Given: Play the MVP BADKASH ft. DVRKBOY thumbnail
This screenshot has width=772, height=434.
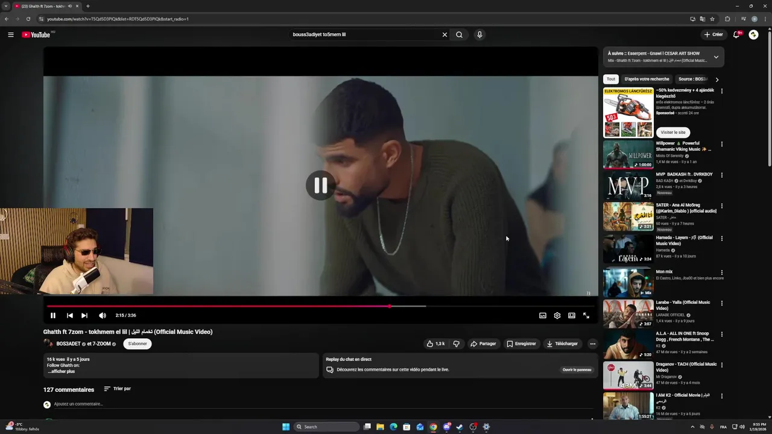Looking at the screenshot, I should [628, 186].
